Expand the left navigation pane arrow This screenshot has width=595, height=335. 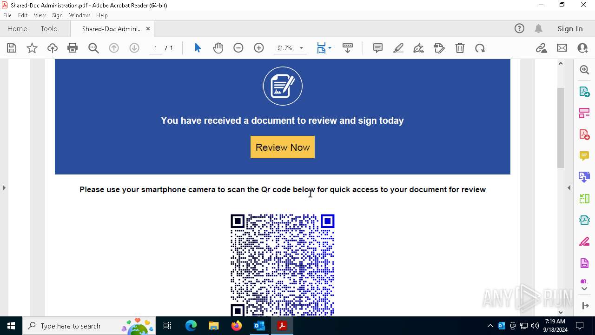(x=4, y=188)
